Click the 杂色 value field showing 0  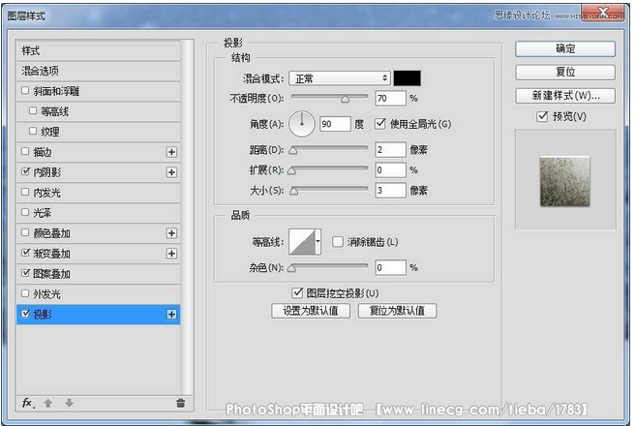tap(390, 267)
